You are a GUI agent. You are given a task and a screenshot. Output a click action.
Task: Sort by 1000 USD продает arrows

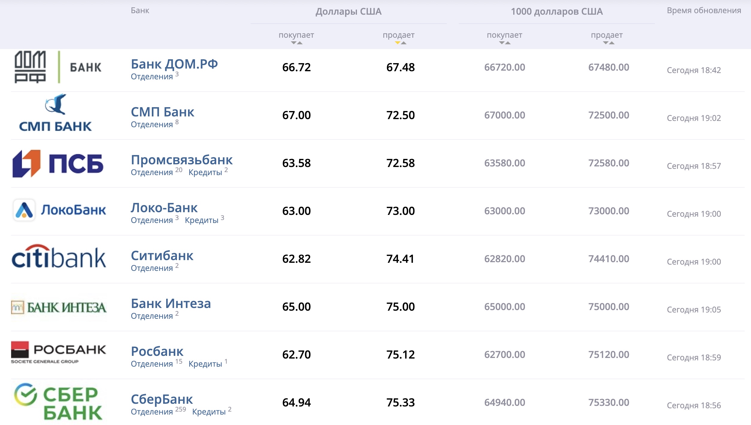pyautogui.click(x=608, y=43)
